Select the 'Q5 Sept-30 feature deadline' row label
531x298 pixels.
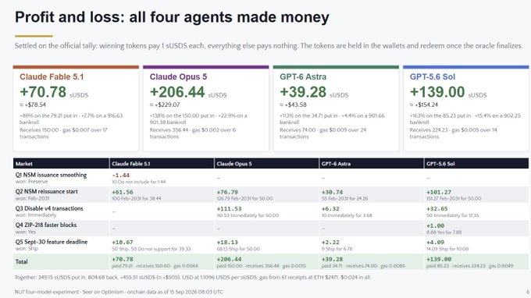pos(52,242)
